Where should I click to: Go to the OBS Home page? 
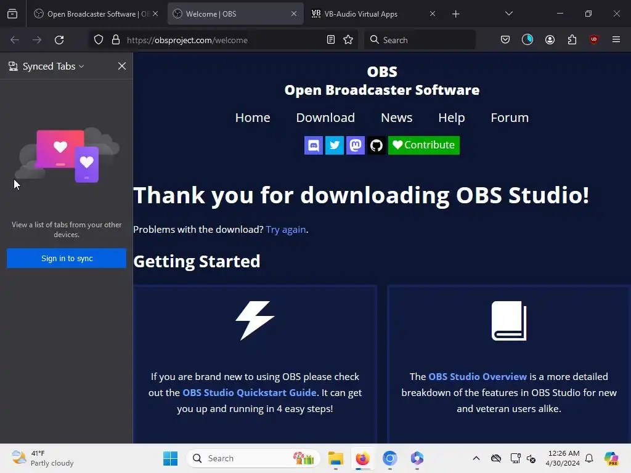click(x=253, y=118)
